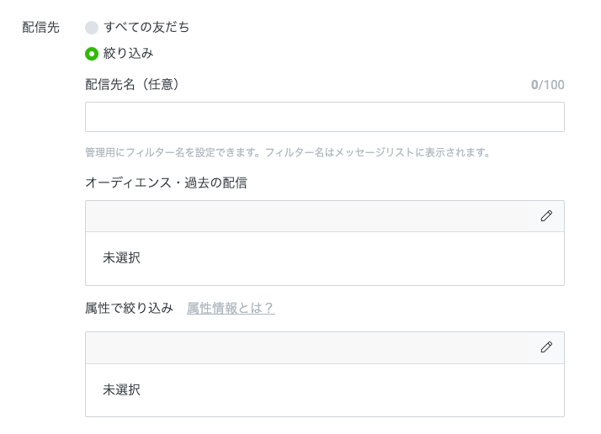
Task: Select the 絞り込み radio button
Action: 92,54
